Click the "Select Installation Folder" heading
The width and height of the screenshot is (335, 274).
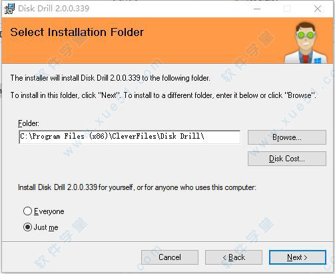point(77,32)
